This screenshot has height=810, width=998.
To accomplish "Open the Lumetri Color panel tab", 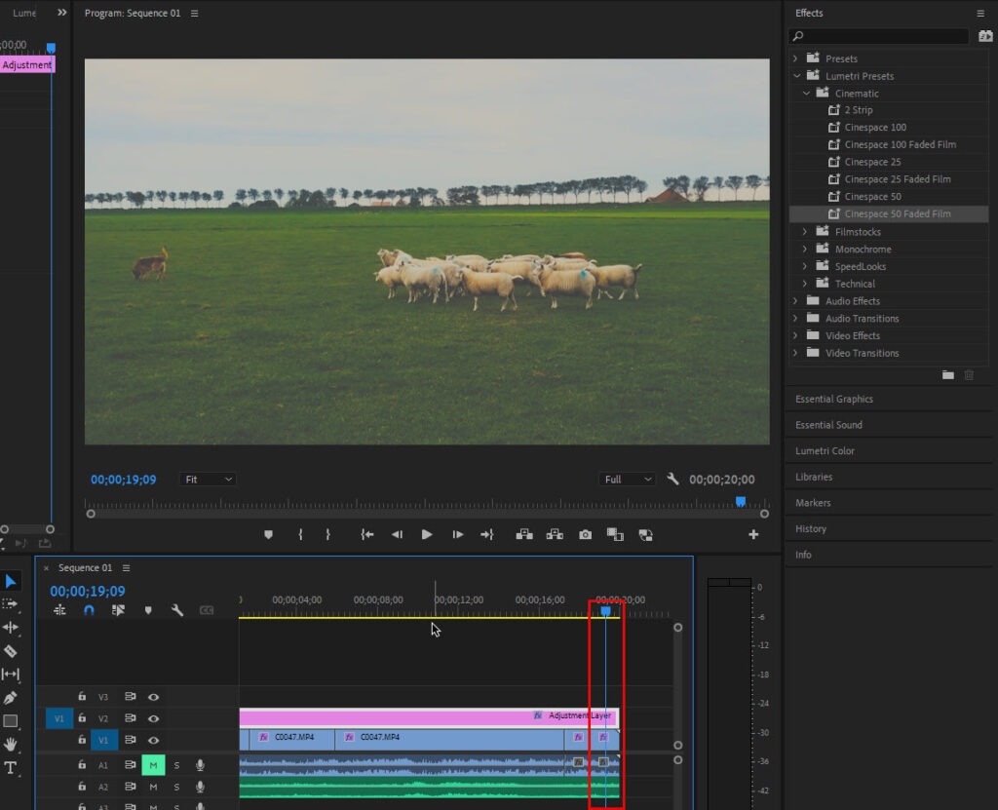I will click(825, 451).
